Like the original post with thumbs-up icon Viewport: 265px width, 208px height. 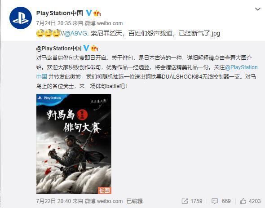coord(243,201)
